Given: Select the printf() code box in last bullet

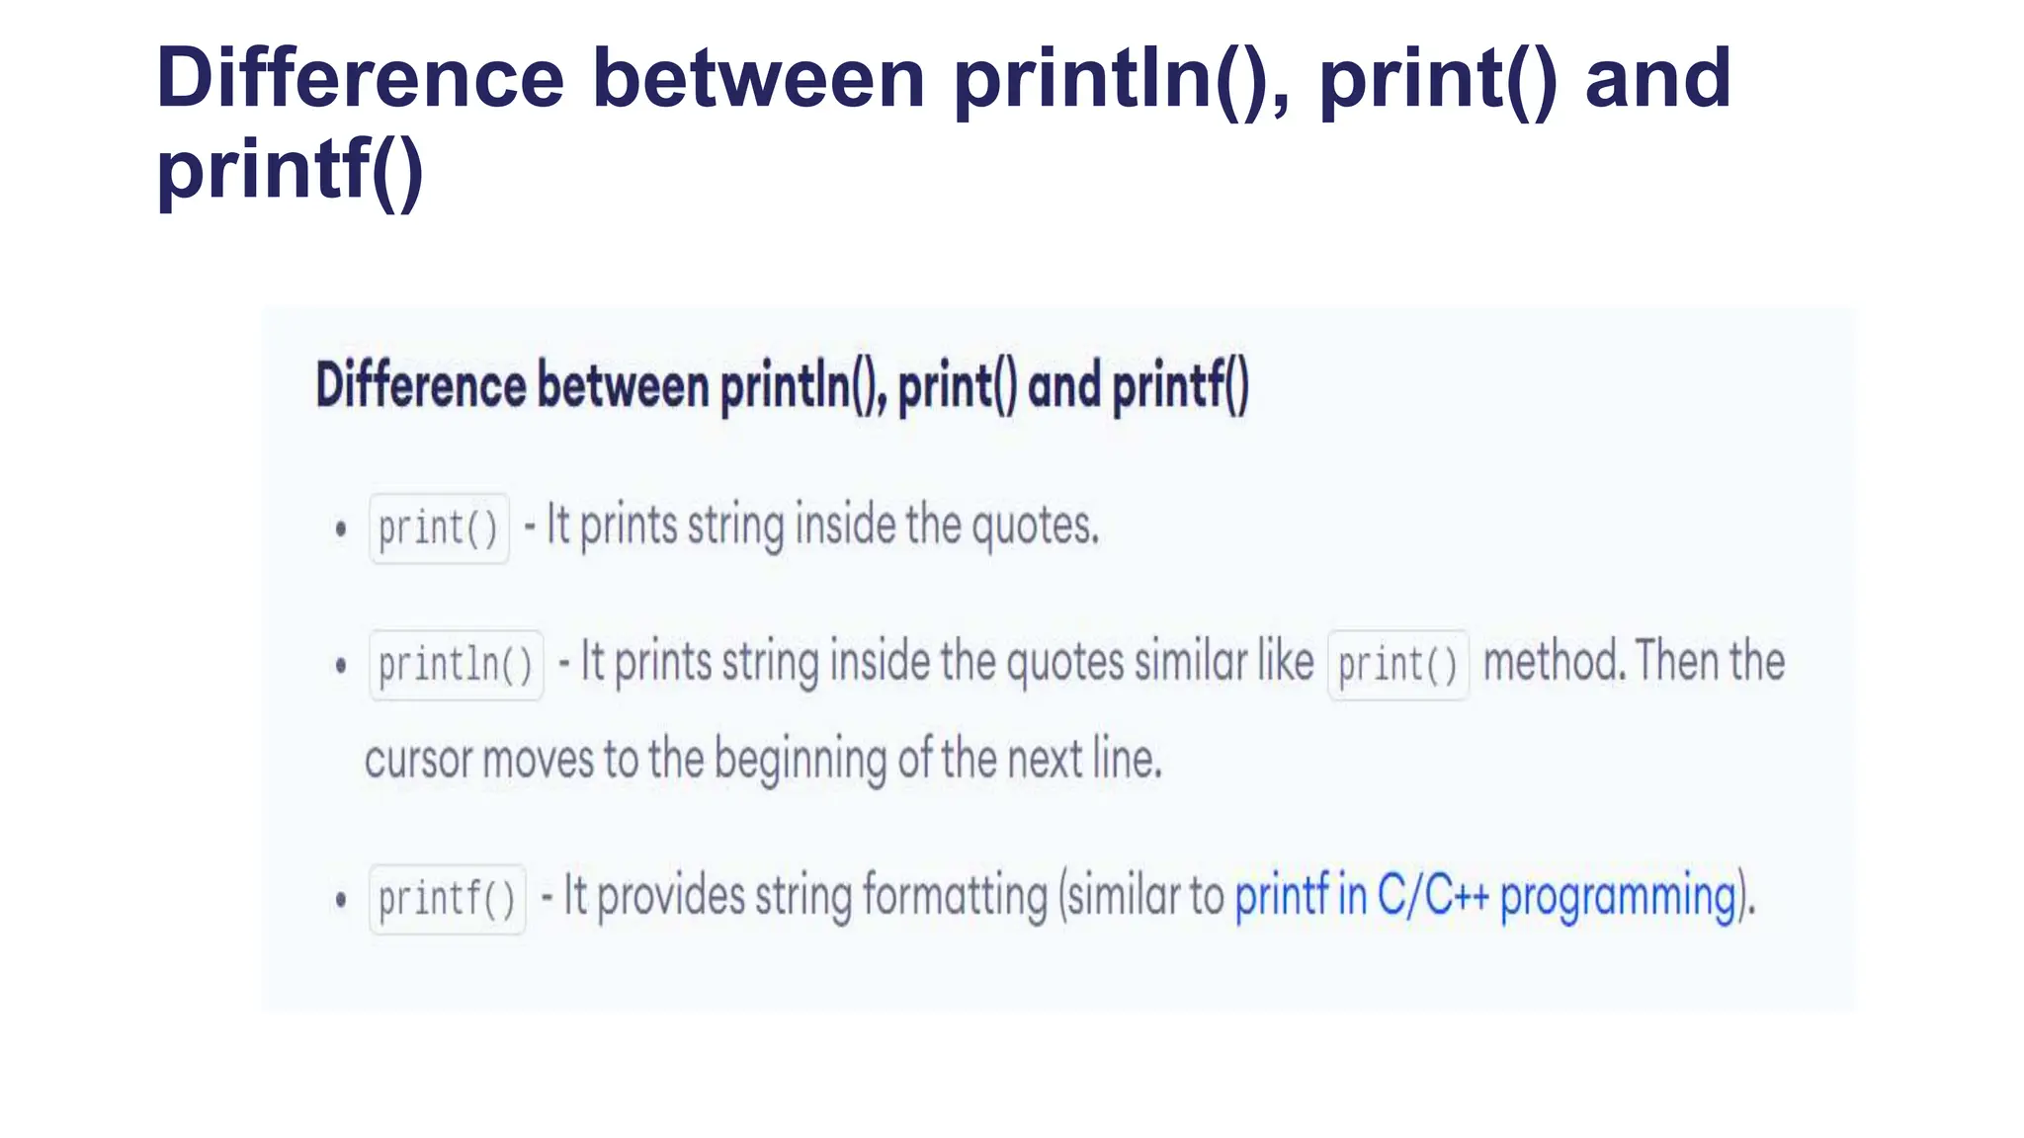Looking at the screenshot, I should (x=448, y=899).
